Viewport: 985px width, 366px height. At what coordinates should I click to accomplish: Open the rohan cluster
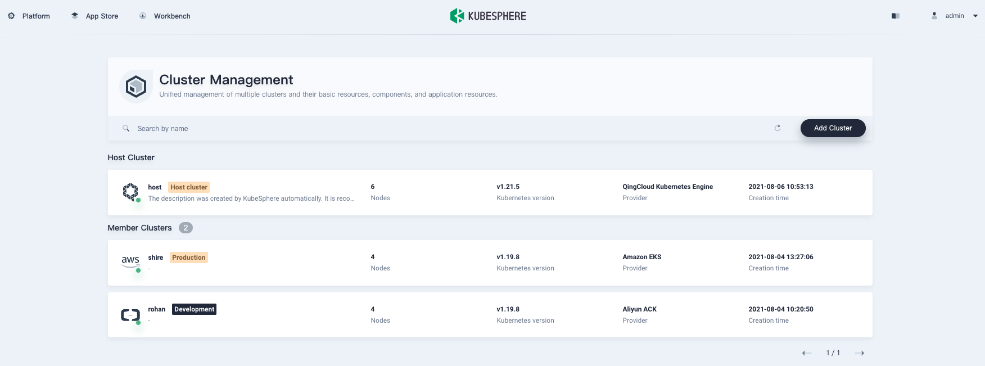click(x=157, y=309)
